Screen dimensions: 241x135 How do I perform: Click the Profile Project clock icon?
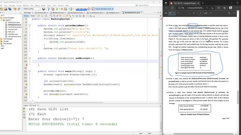(x=71, y=9)
